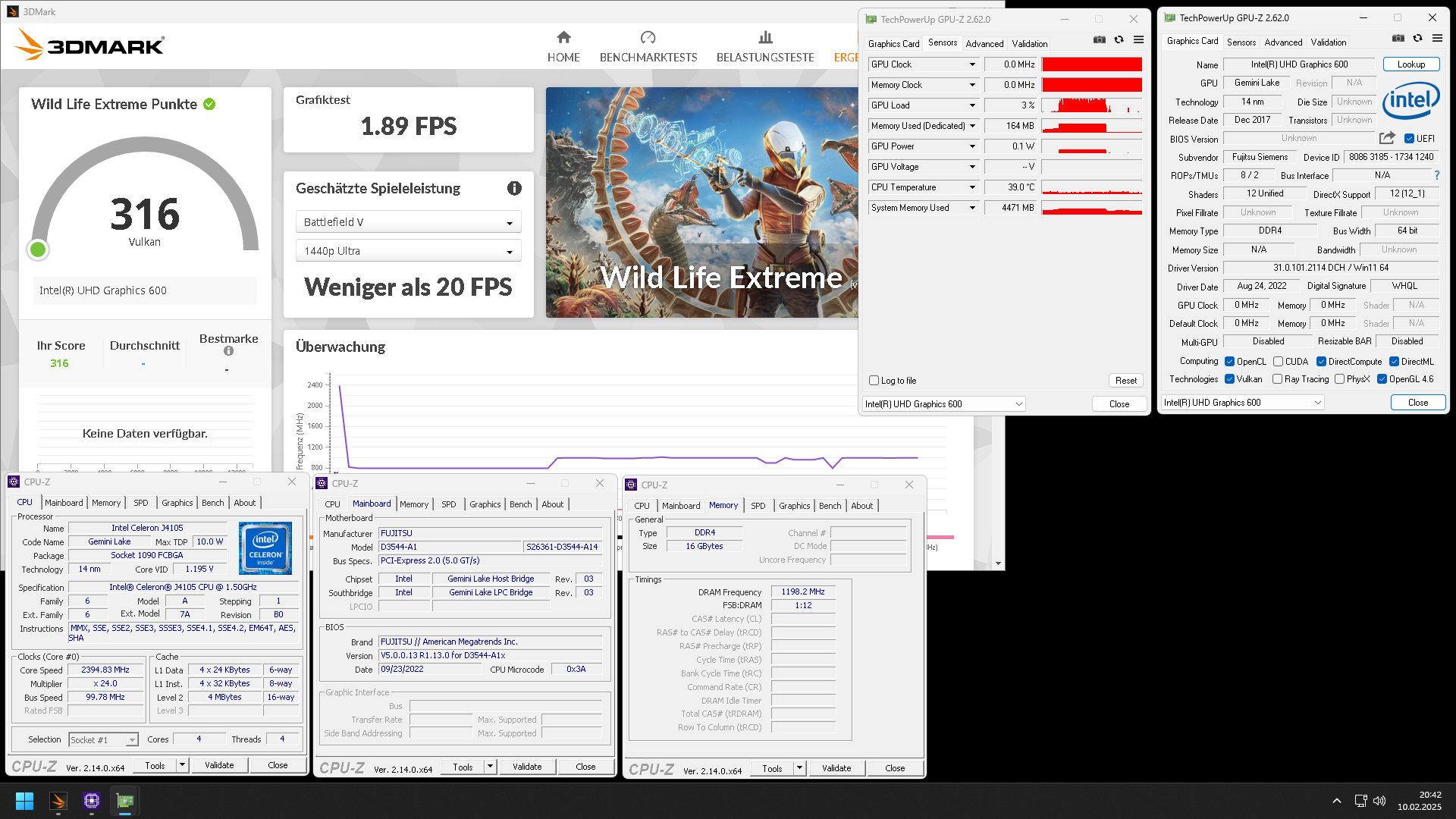Click CPU-Z taskbar icon

point(92,801)
